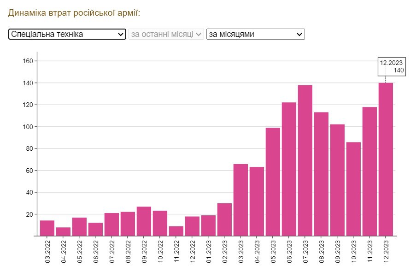This screenshot has width=416, height=272.
Task: Click the 06.2023 bar
Action: pyautogui.click(x=289, y=169)
